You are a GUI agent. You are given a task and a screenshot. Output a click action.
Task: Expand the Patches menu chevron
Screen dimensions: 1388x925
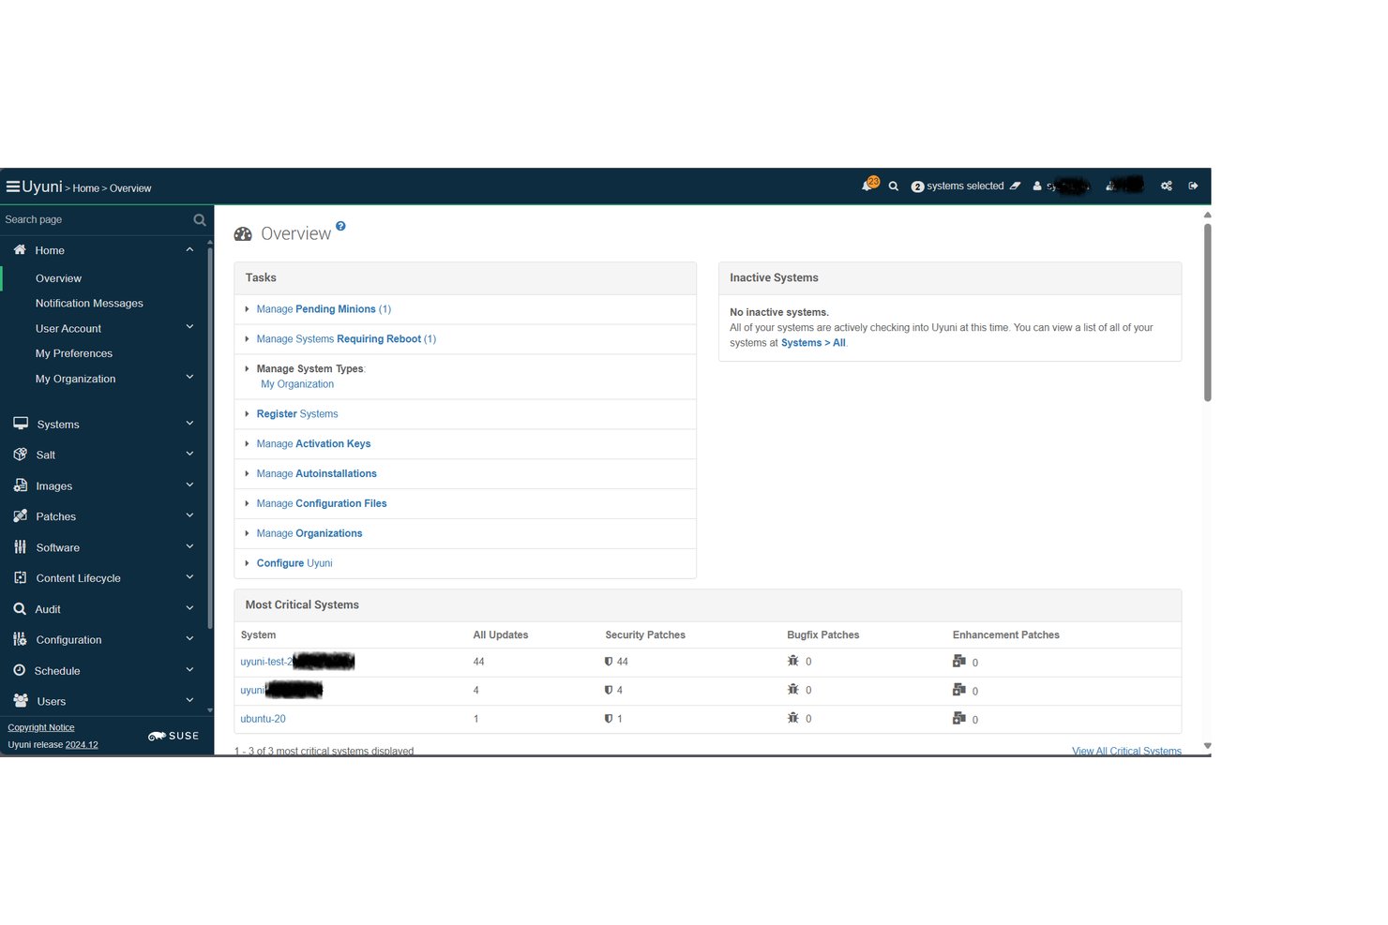(189, 515)
